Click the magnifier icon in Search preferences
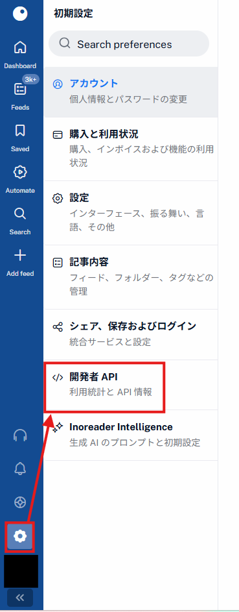 tap(65, 43)
